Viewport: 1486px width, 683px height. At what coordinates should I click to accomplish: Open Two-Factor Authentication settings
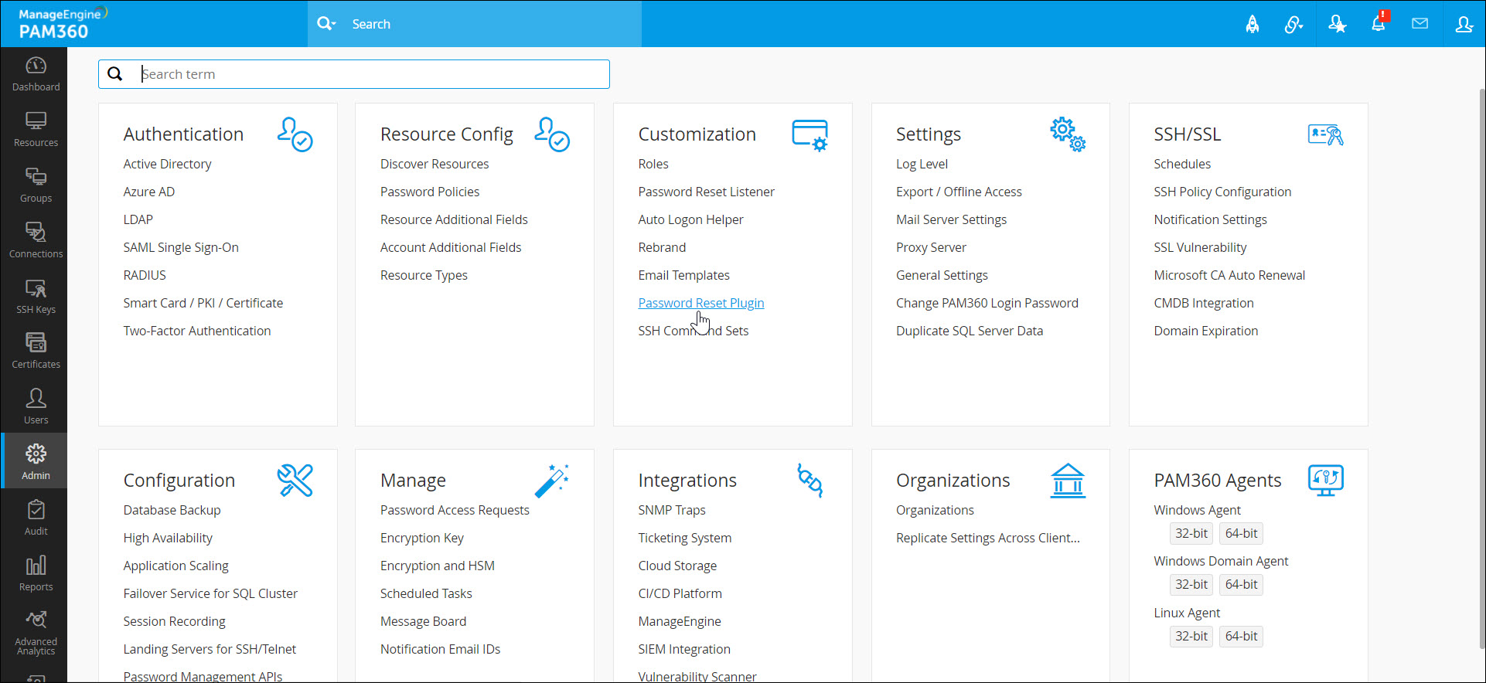197,331
